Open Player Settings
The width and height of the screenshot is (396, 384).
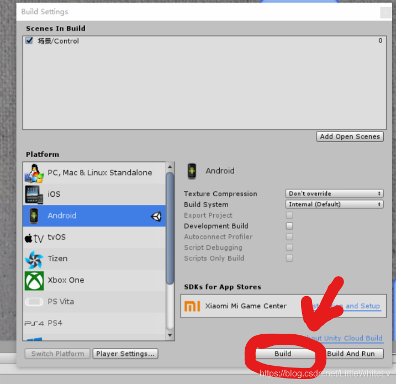(125, 354)
